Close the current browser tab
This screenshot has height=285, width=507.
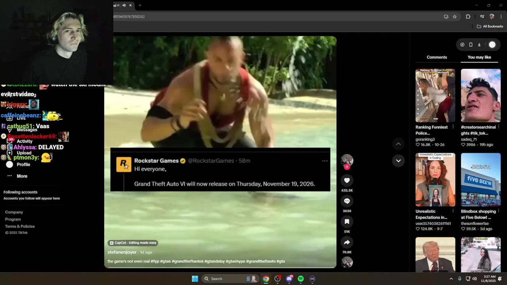click(130, 5)
